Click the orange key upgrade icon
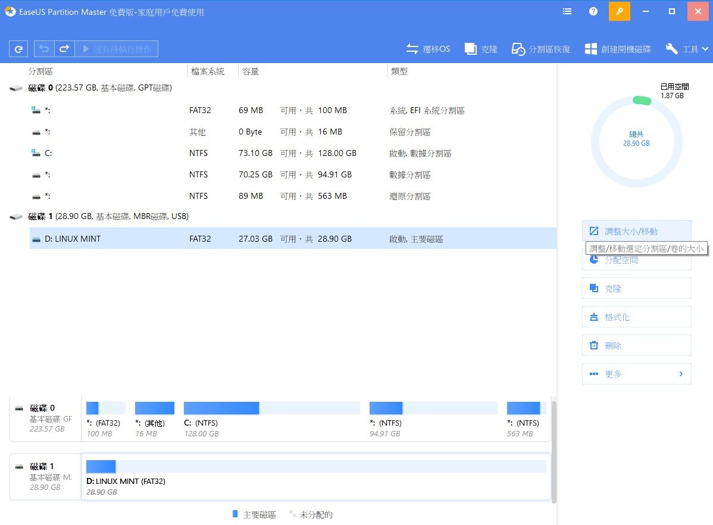This screenshot has width=713, height=525. click(619, 11)
